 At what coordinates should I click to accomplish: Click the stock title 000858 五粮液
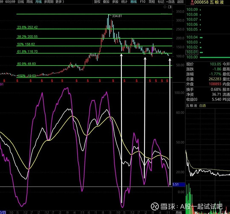coord(209,2)
